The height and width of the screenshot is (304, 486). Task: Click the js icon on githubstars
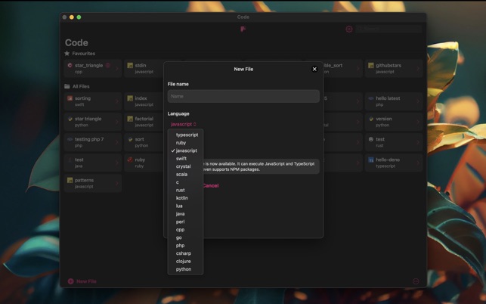[371, 66]
